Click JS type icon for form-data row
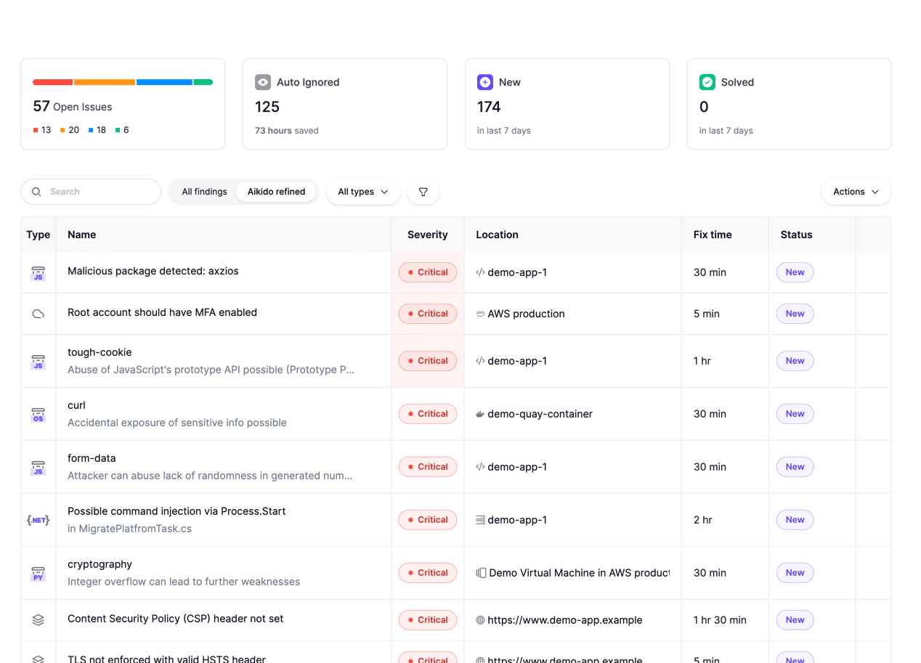Viewport: 921px width, 663px height. 38,468
